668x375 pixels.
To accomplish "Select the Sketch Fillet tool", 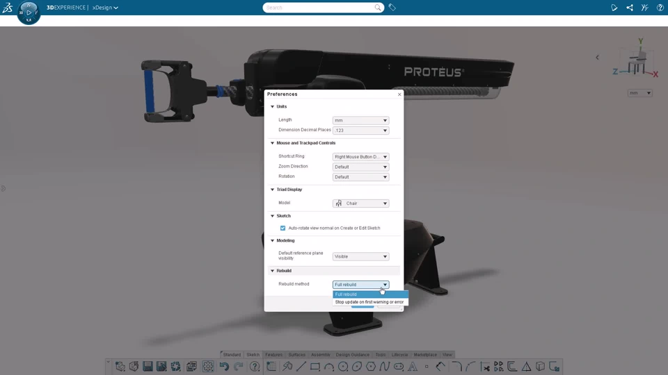I will point(456,366).
